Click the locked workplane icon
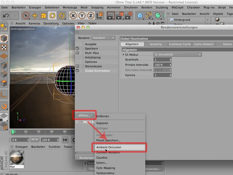 click(4, 117)
